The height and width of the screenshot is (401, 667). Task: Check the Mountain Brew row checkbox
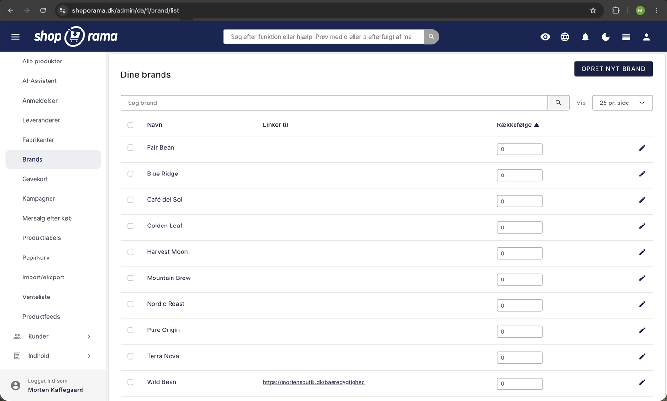(x=131, y=278)
